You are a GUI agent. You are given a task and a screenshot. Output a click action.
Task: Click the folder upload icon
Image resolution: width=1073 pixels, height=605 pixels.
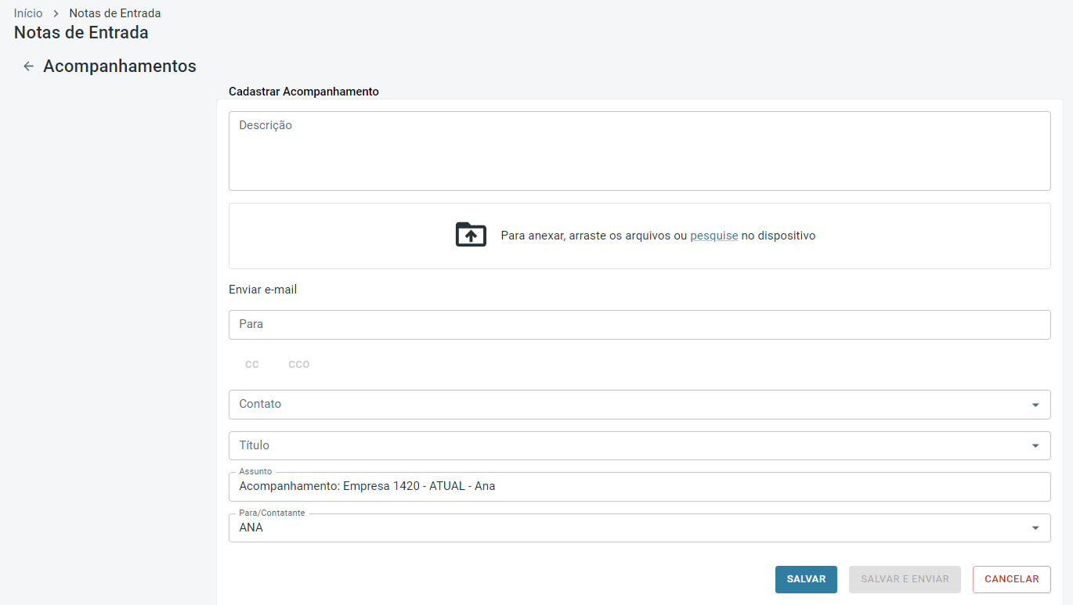pyautogui.click(x=471, y=235)
